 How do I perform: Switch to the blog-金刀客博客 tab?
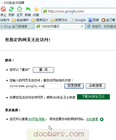pos(17,26)
